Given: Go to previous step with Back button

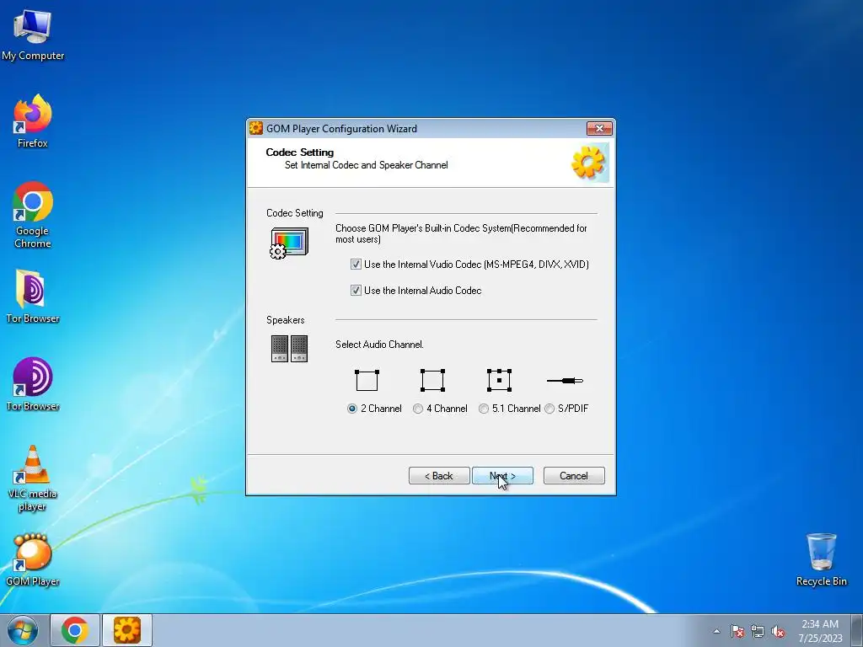Looking at the screenshot, I should point(439,476).
